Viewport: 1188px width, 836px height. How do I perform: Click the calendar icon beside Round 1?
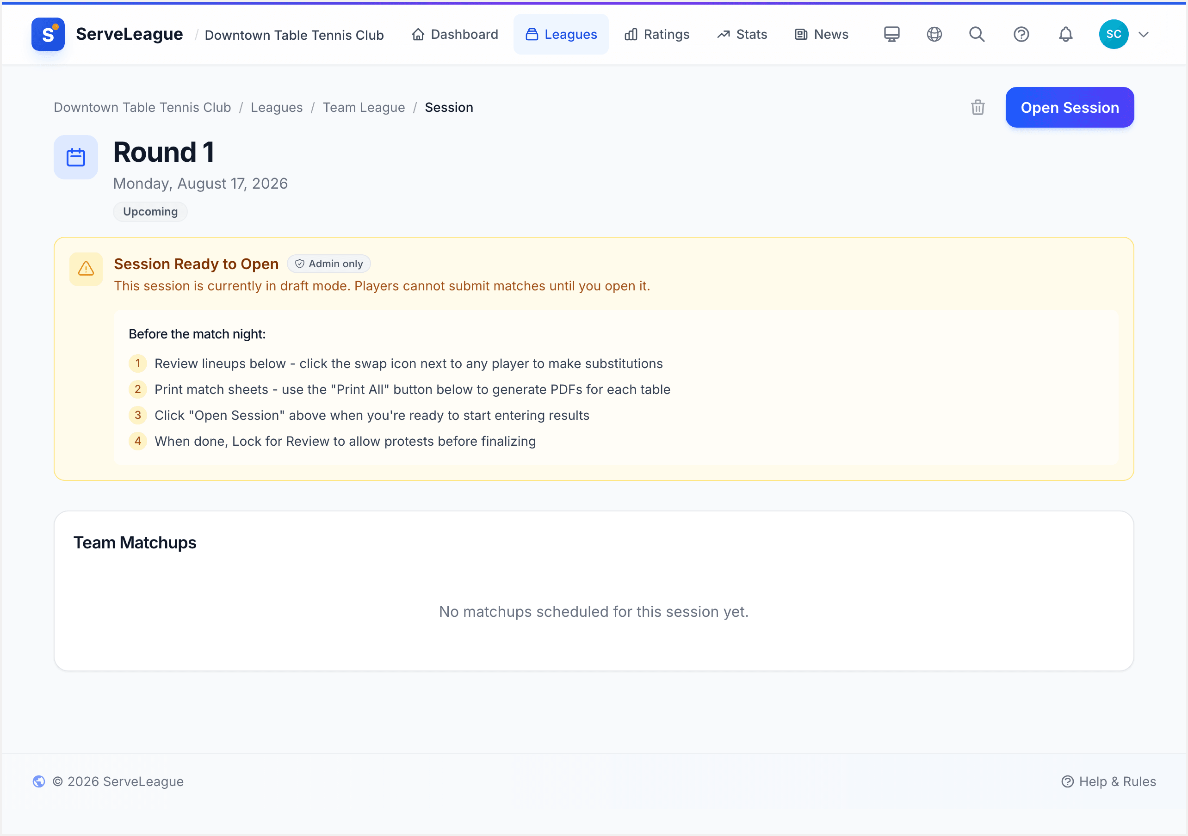point(75,157)
